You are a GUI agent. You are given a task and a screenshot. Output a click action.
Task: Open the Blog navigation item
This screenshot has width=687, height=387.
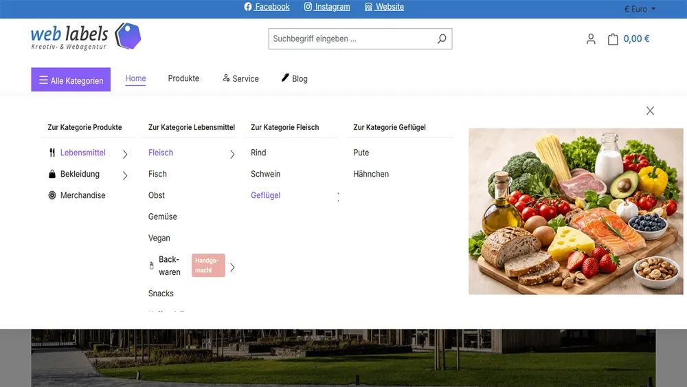(295, 78)
